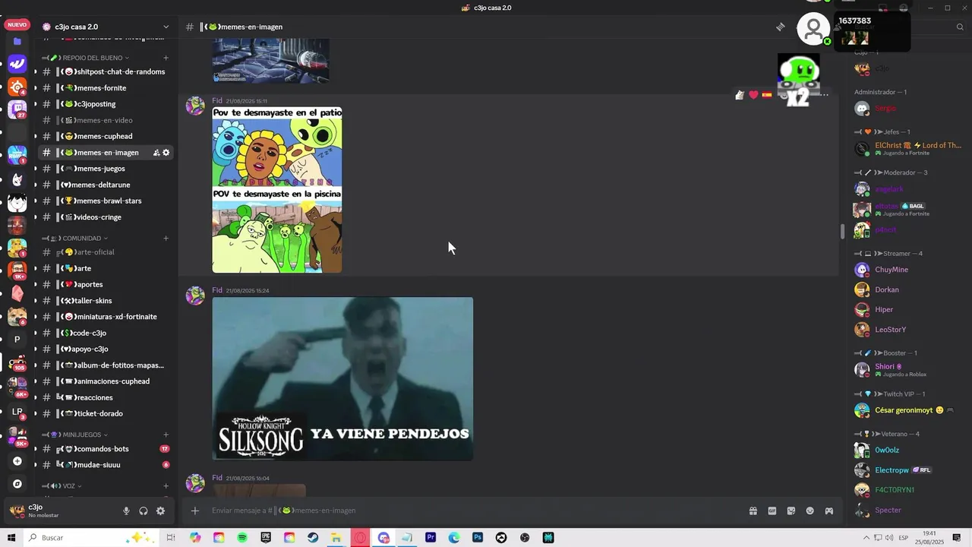The width and height of the screenshot is (972, 547).
Task: Switch to c3joposting channel
Action: [106, 104]
